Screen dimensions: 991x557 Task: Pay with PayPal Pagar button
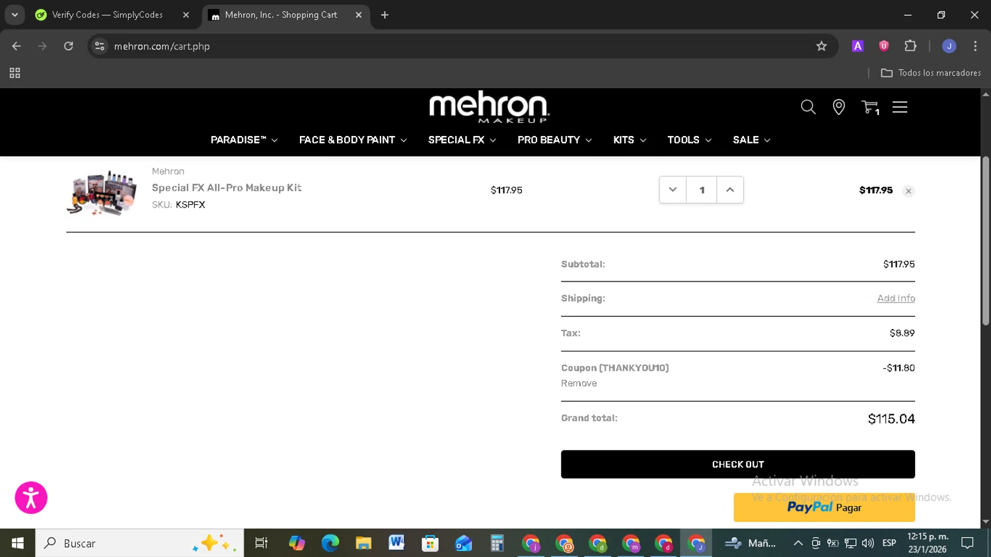pos(824,507)
